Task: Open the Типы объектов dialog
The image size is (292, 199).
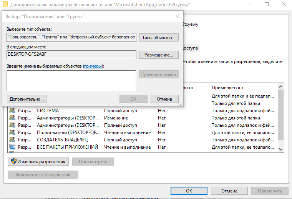Action: tap(159, 37)
